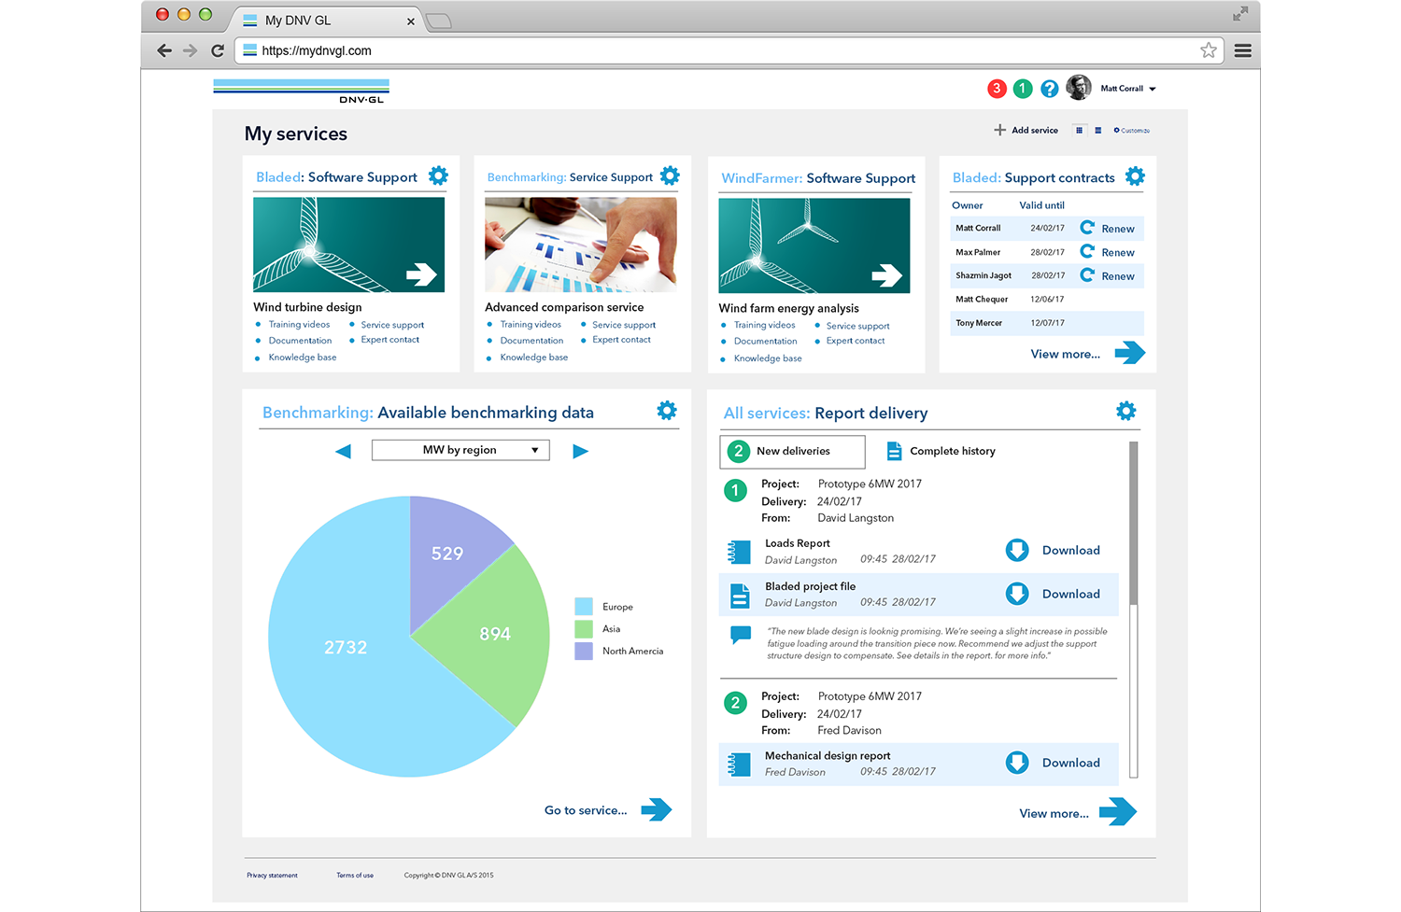The image size is (1401, 912).
Task: Click the download icon for Loads Report
Action: pos(1017,551)
